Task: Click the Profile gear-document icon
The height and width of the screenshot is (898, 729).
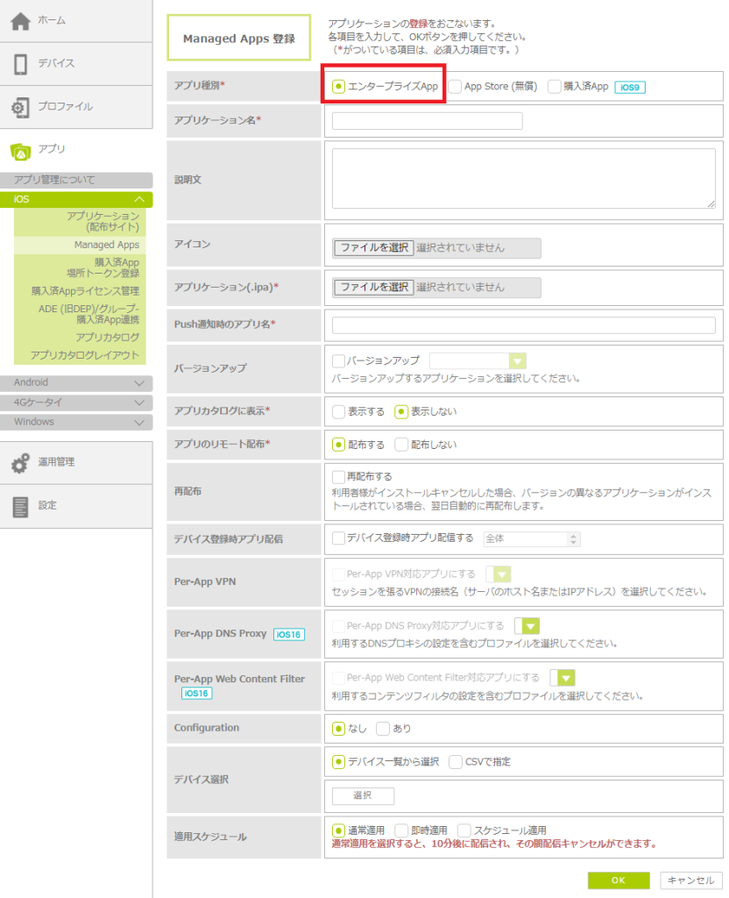Action: [x=20, y=107]
